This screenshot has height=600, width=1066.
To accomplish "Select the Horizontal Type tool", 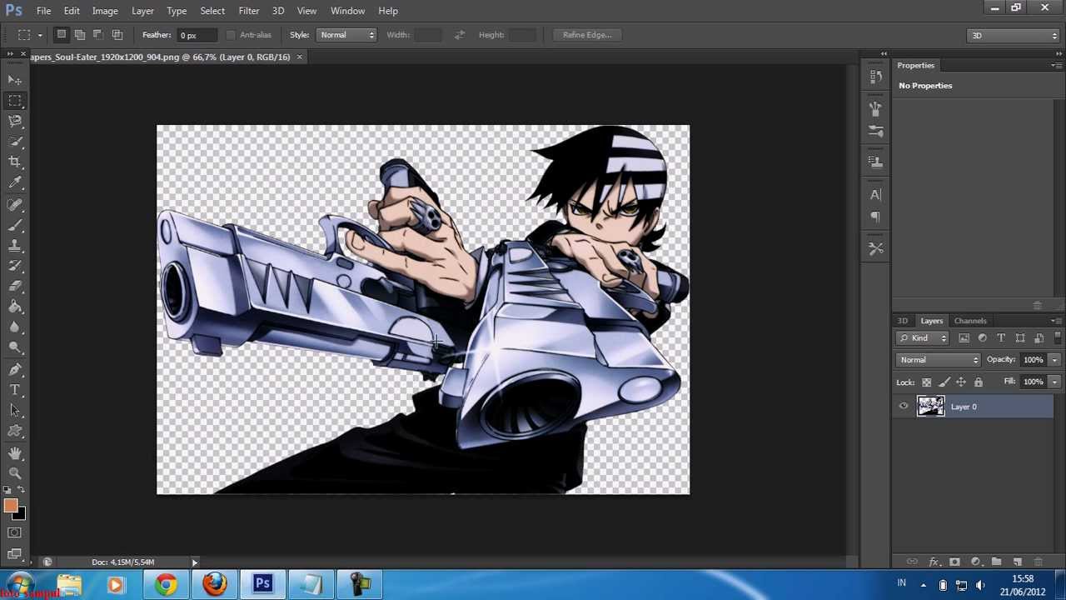I will 15,390.
